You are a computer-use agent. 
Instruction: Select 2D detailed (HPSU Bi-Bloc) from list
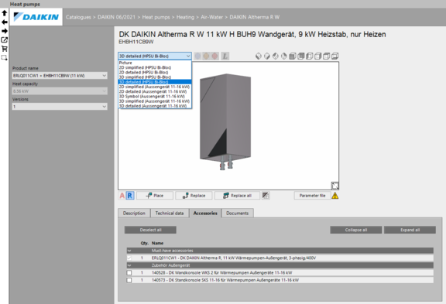143,73
